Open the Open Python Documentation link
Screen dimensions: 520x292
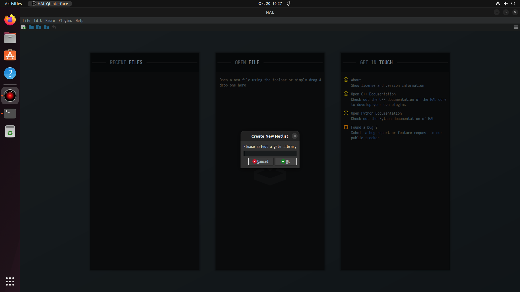[x=376, y=113]
